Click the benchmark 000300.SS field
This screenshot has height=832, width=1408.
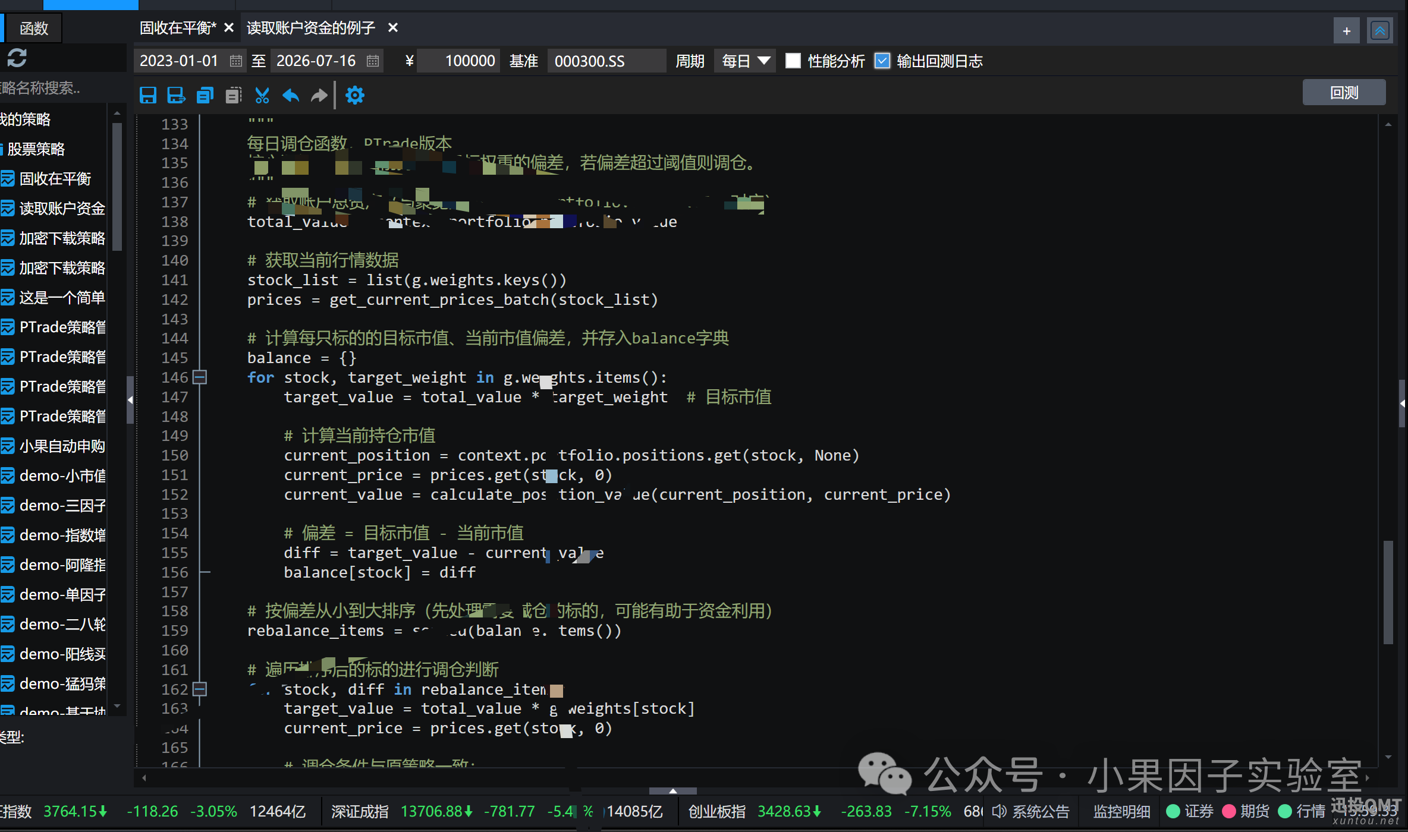(606, 61)
